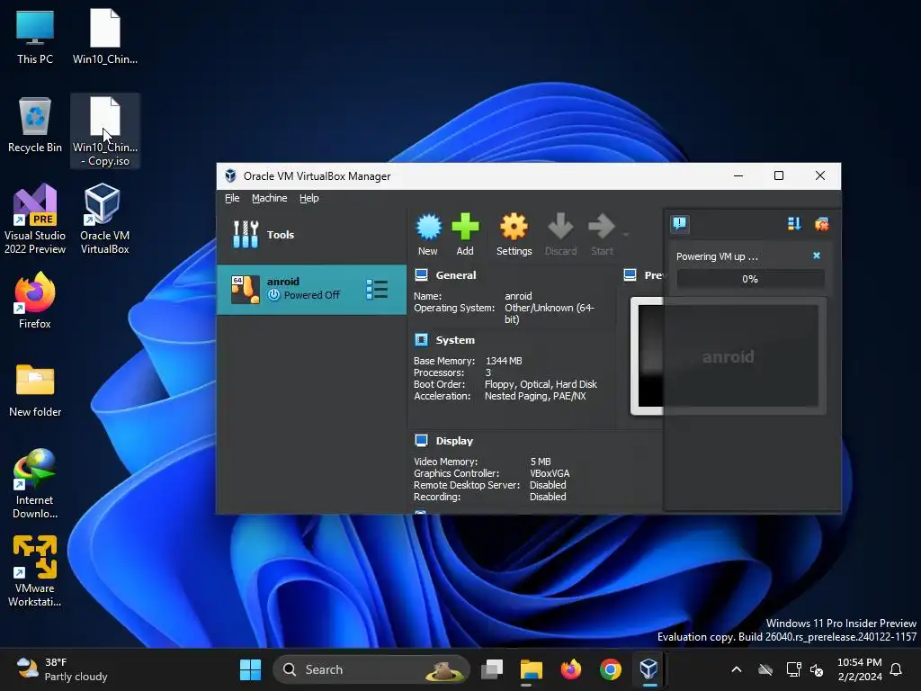
Task: Open the Help menu
Action: 309,198
